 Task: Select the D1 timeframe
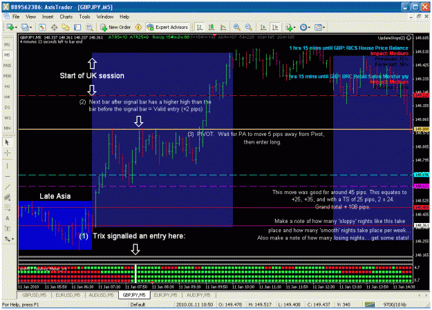tap(7, 108)
